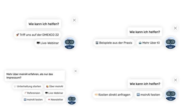Screen dimensions: 183x110
Task: Select Kosten direkt anfragen
Action: (x=112, y=95)
